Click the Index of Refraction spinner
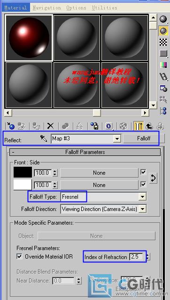 148,257
